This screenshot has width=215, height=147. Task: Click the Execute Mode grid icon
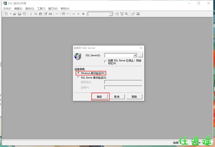[x=63, y=14]
